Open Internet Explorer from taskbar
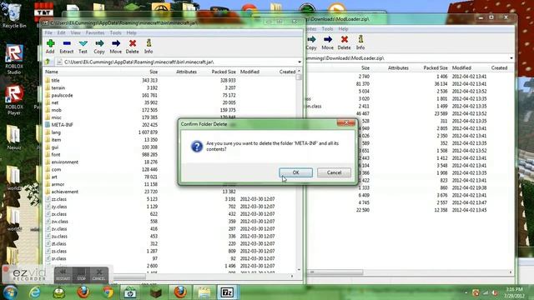534x300 pixels. pos(35,292)
